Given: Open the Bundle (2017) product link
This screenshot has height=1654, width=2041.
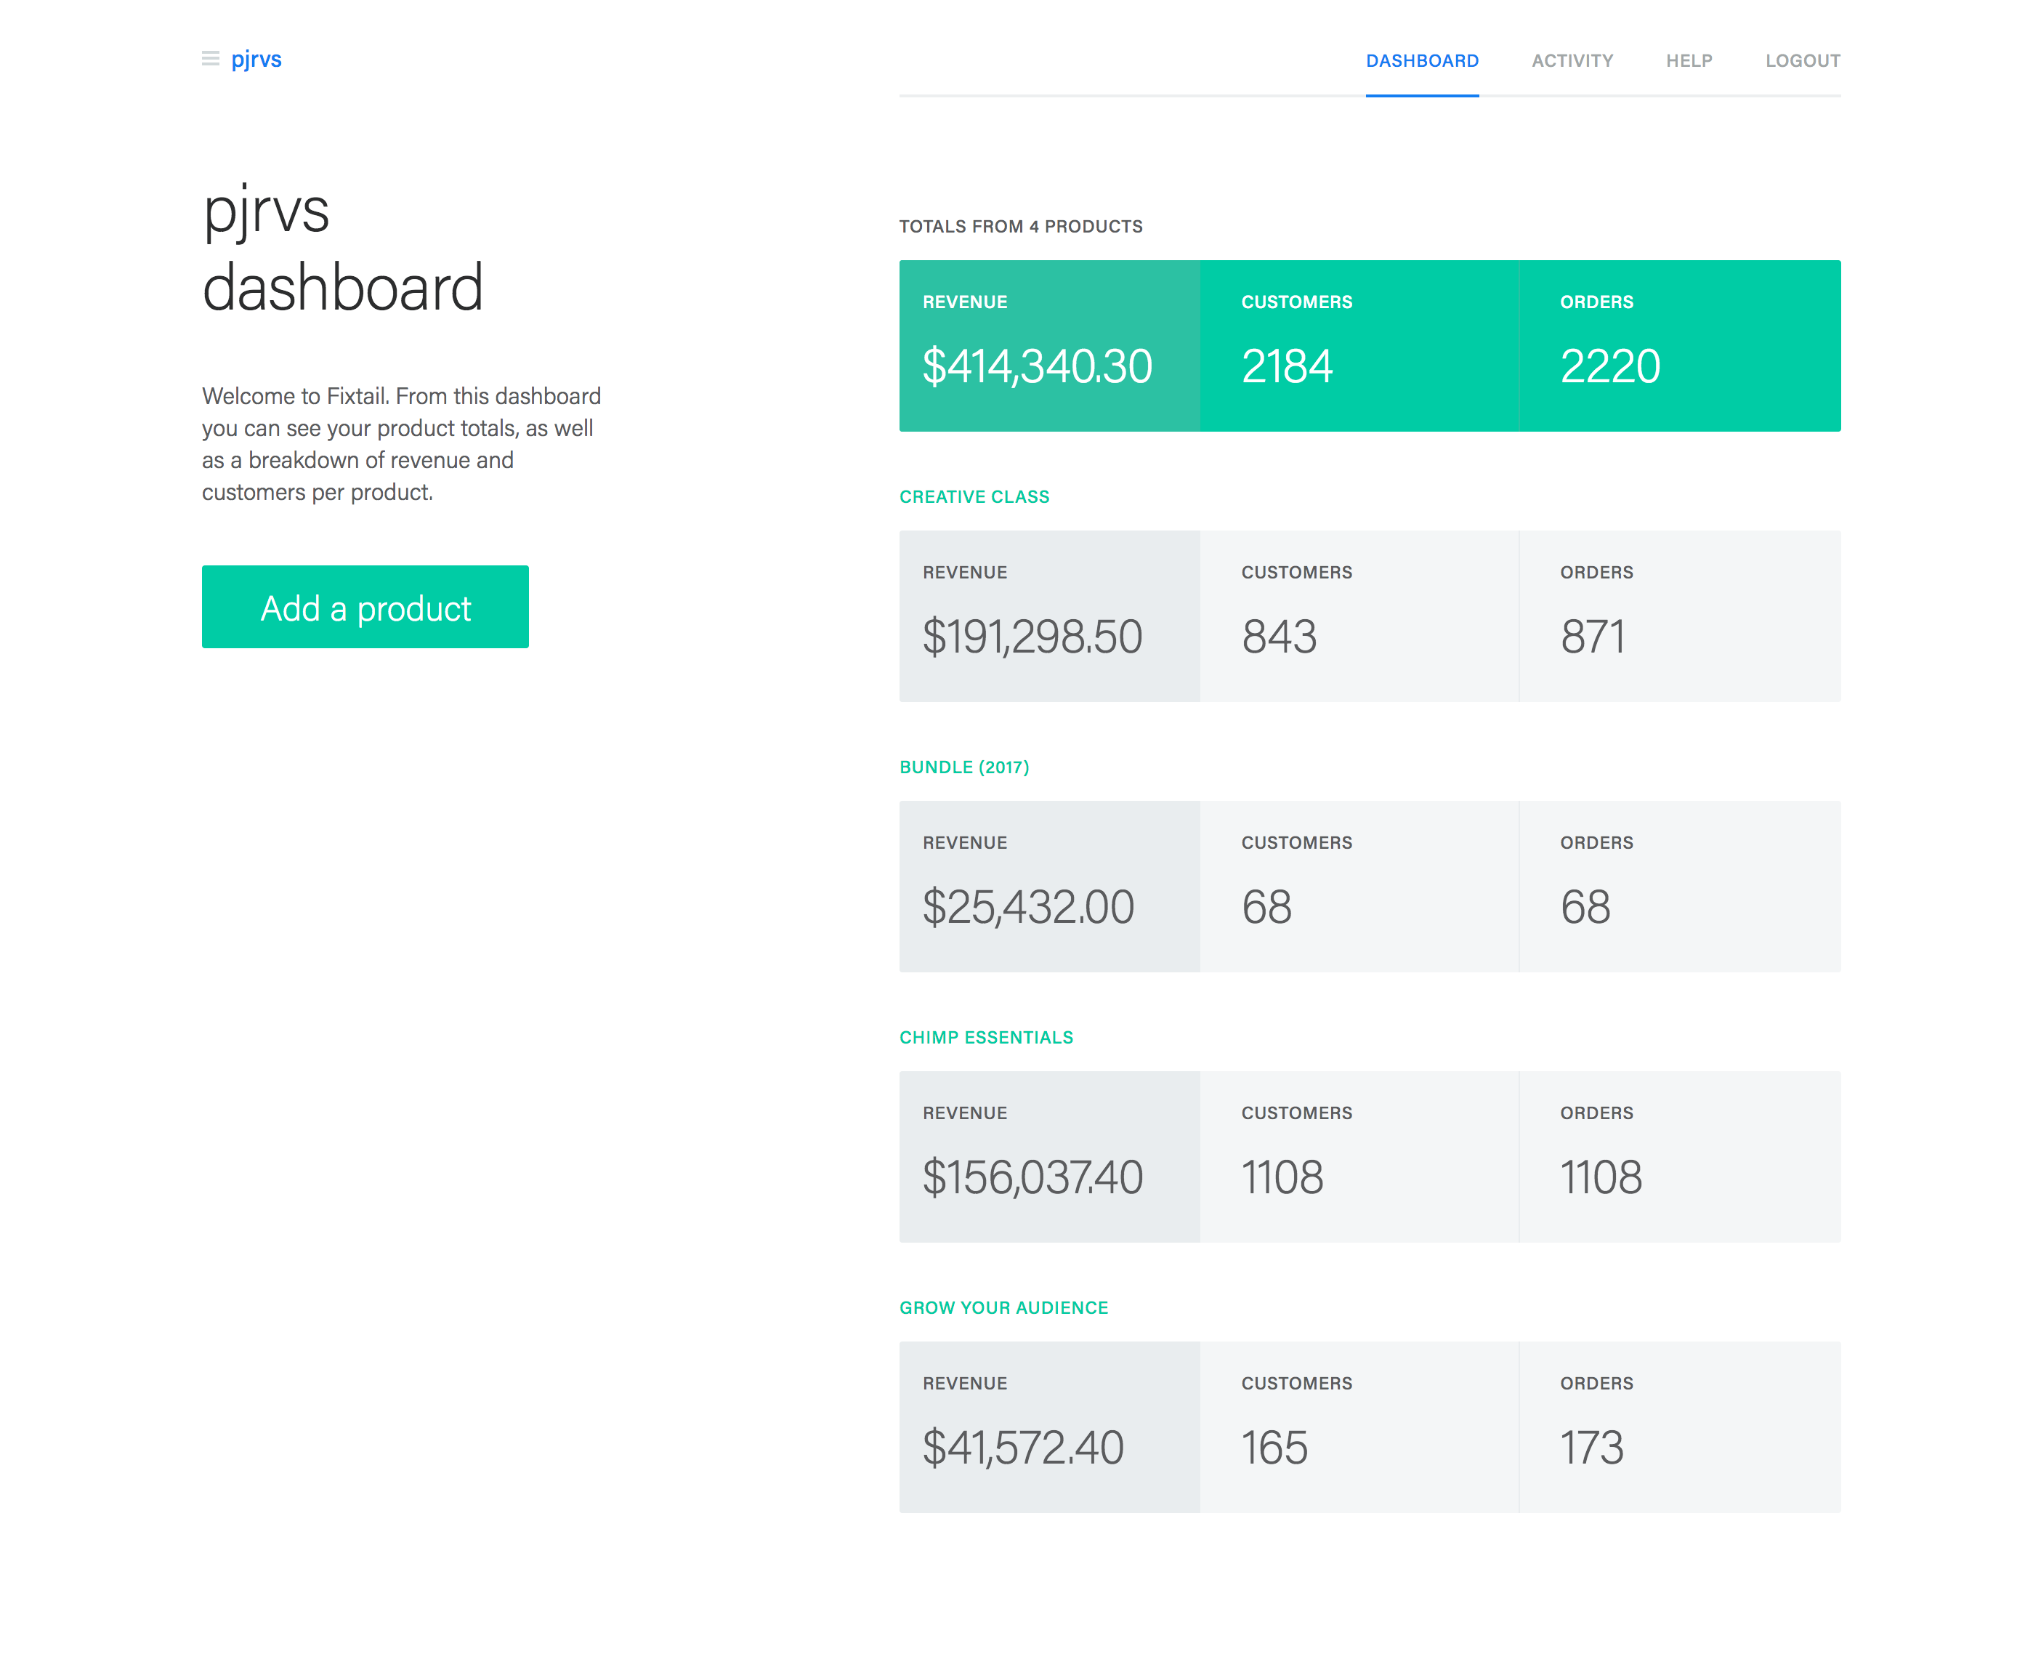Looking at the screenshot, I should 964,767.
